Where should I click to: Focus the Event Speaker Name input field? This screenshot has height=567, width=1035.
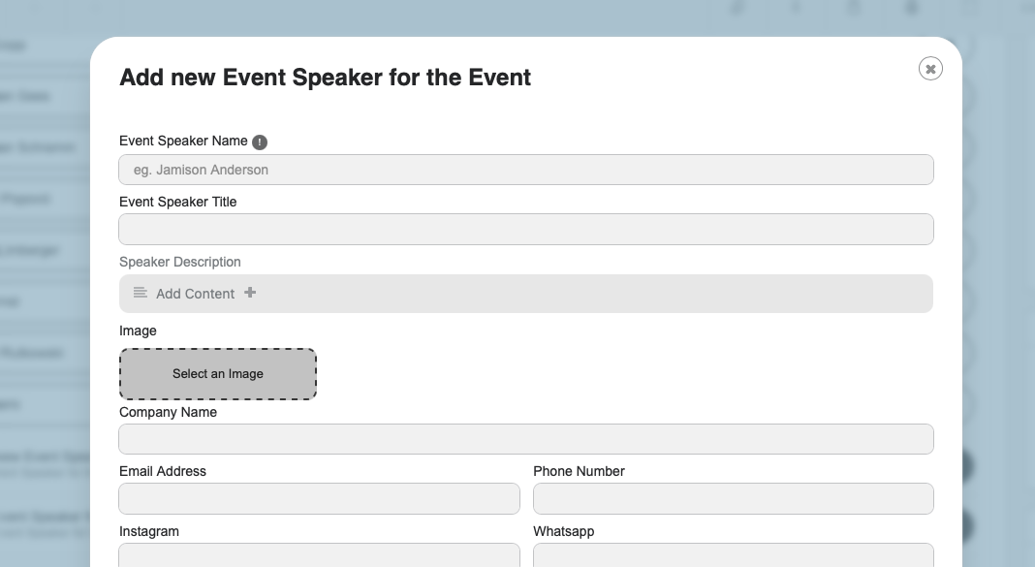pyautogui.click(x=526, y=170)
